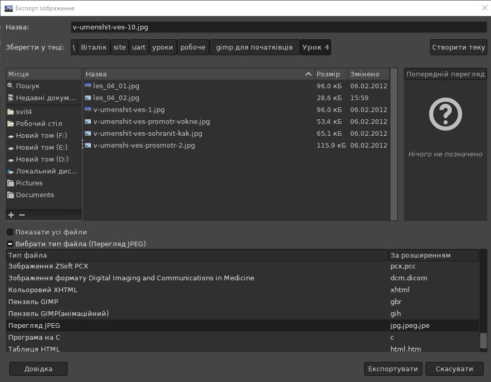This screenshot has width=491, height=382.
Task: Click the drive icon for Новий том (F:)
Action: coord(10,136)
